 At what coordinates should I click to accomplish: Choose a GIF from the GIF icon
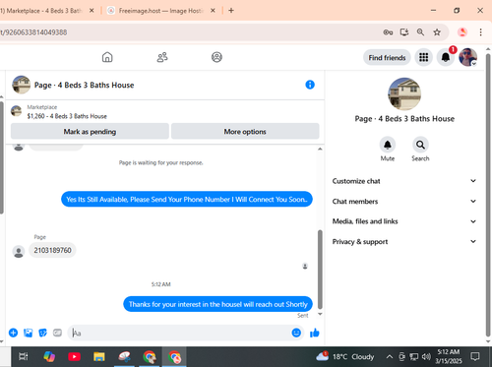57,333
